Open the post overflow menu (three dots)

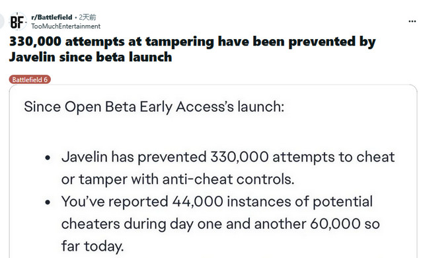click(x=412, y=21)
